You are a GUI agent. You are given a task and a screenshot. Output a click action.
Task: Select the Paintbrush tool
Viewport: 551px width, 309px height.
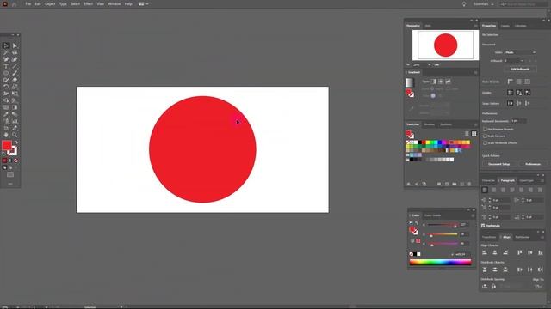tap(15, 73)
